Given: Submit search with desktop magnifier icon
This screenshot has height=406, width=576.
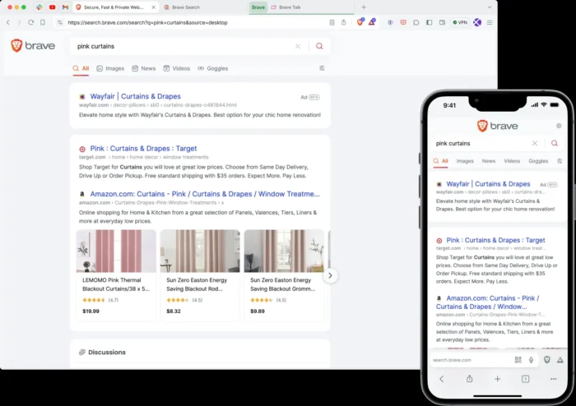Looking at the screenshot, I should point(319,46).
